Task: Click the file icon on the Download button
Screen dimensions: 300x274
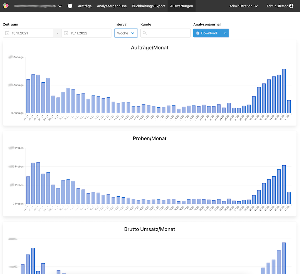Action: [197, 33]
